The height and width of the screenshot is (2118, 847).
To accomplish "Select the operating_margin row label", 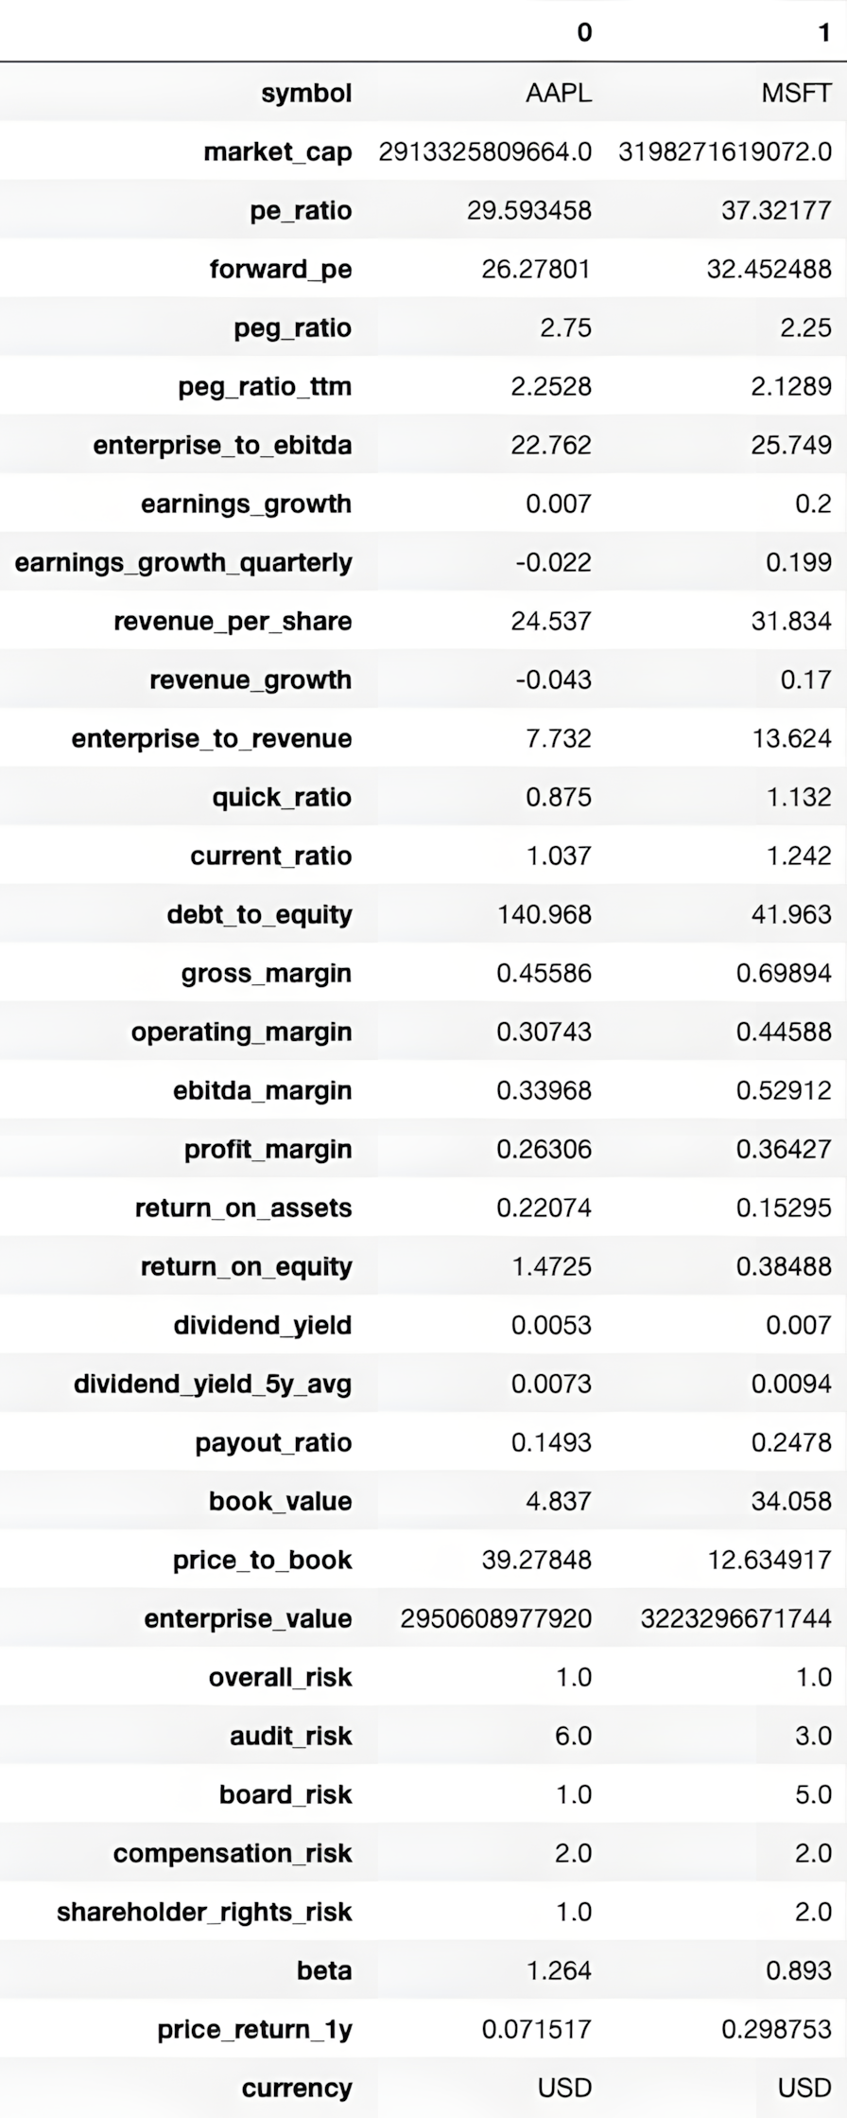I will [241, 1033].
